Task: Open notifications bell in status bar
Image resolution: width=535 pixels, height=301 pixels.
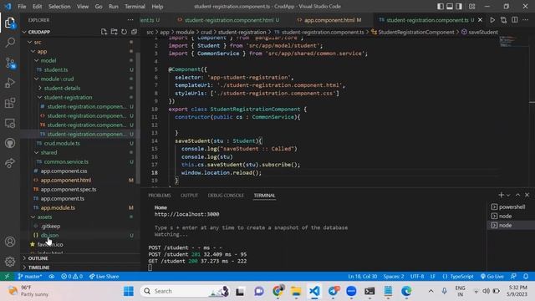Action: [x=526, y=277]
